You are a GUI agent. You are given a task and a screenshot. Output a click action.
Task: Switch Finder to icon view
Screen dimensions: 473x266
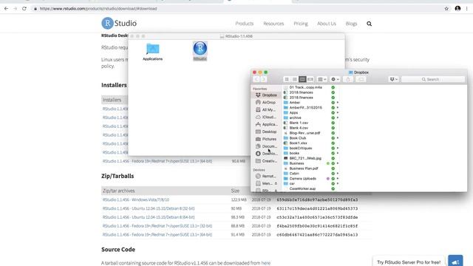point(287,79)
